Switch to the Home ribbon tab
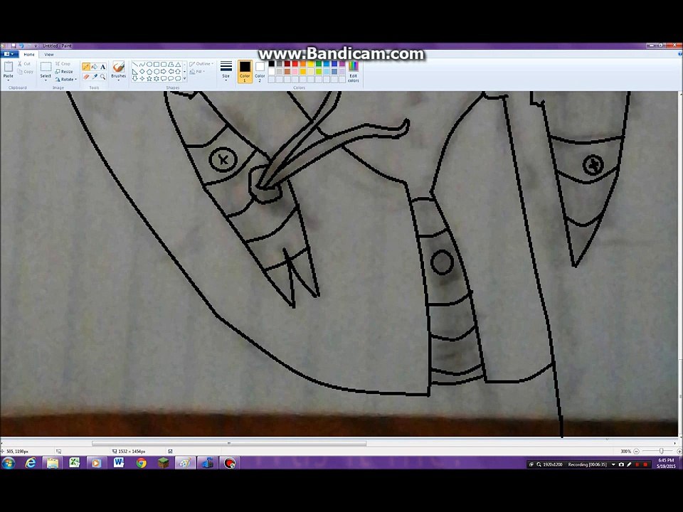 (29, 55)
